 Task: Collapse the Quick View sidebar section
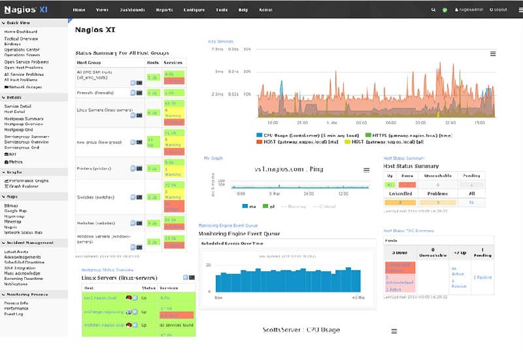click(16, 23)
